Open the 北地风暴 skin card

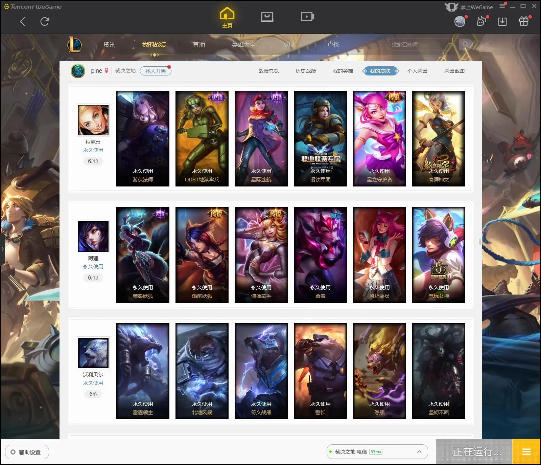(202, 371)
